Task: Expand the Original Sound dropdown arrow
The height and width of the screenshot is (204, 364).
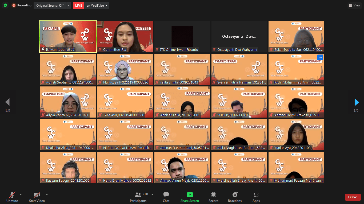Action: coord(69,6)
